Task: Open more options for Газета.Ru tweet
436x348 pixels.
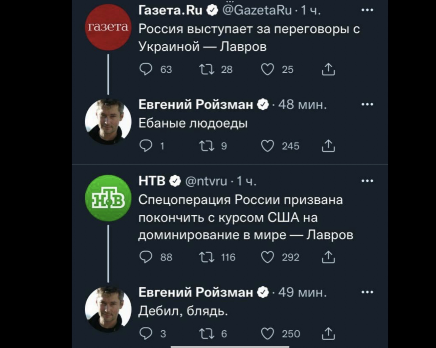Action: click(367, 10)
